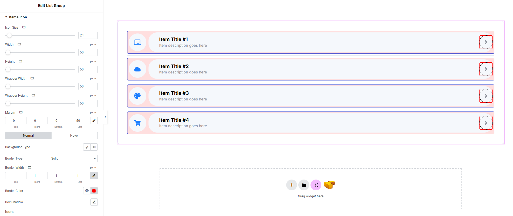Select classic background type brush icon
The height and width of the screenshot is (216, 513).
pyautogui.click(x=87, y=147)
